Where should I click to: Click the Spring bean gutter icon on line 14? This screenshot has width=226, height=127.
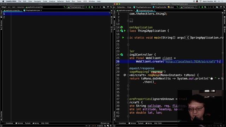[x=121, y=27]
